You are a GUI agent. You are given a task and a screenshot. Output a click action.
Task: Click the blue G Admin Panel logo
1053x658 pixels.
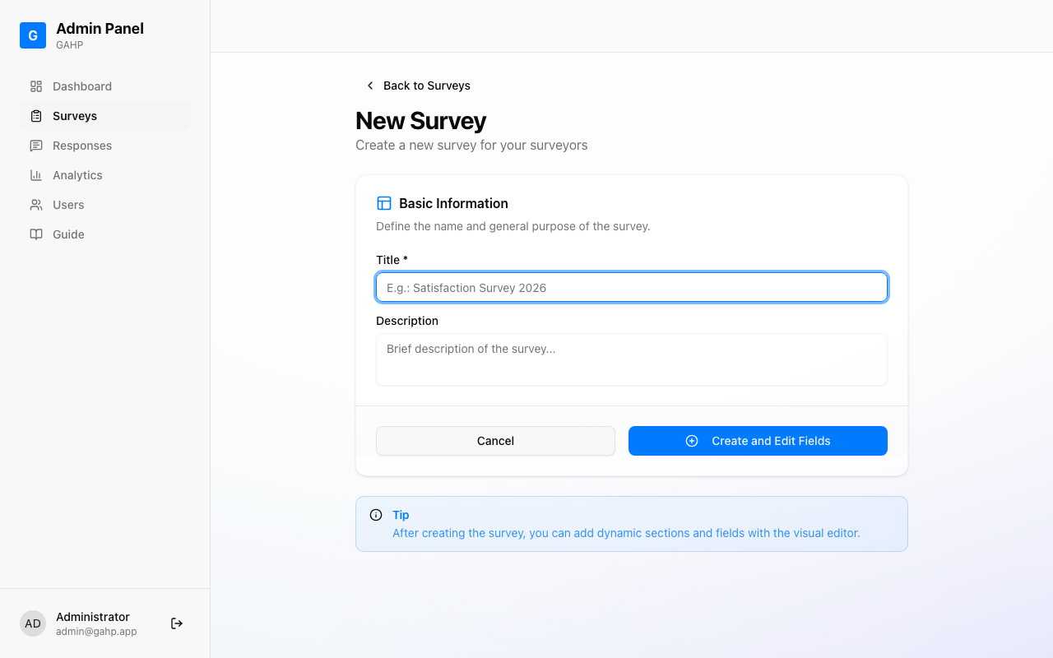click(x=32, y=35)
